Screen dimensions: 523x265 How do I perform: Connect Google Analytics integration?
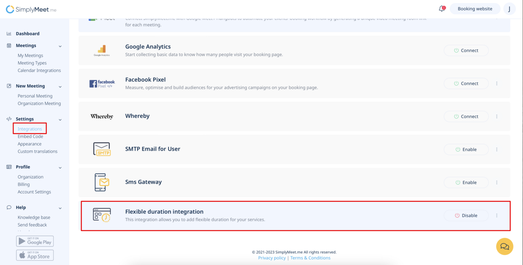tap(466, 50)
